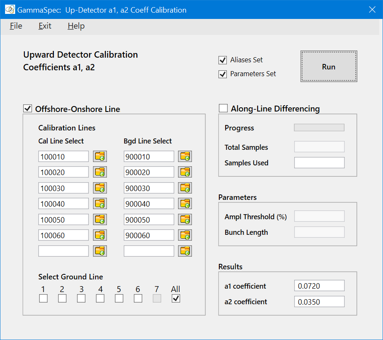This screenshot has width=383, height=340.
Task: Click folder icon beside Bgd Line 900040
Action: (185, 204)
